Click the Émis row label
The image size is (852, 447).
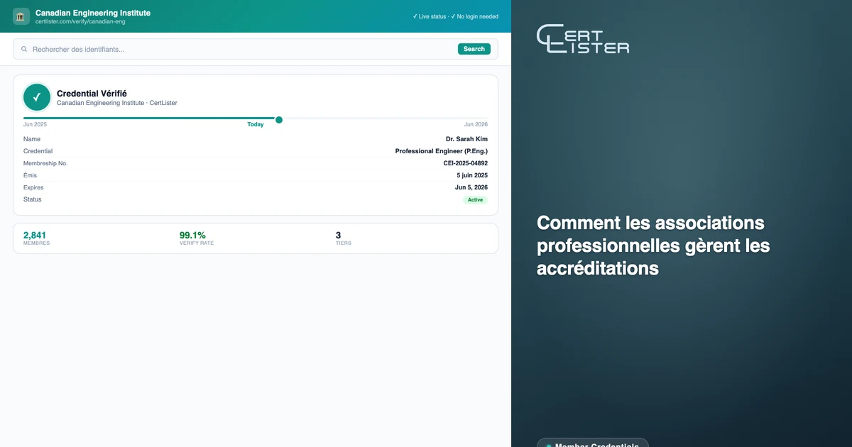[30, 175]
